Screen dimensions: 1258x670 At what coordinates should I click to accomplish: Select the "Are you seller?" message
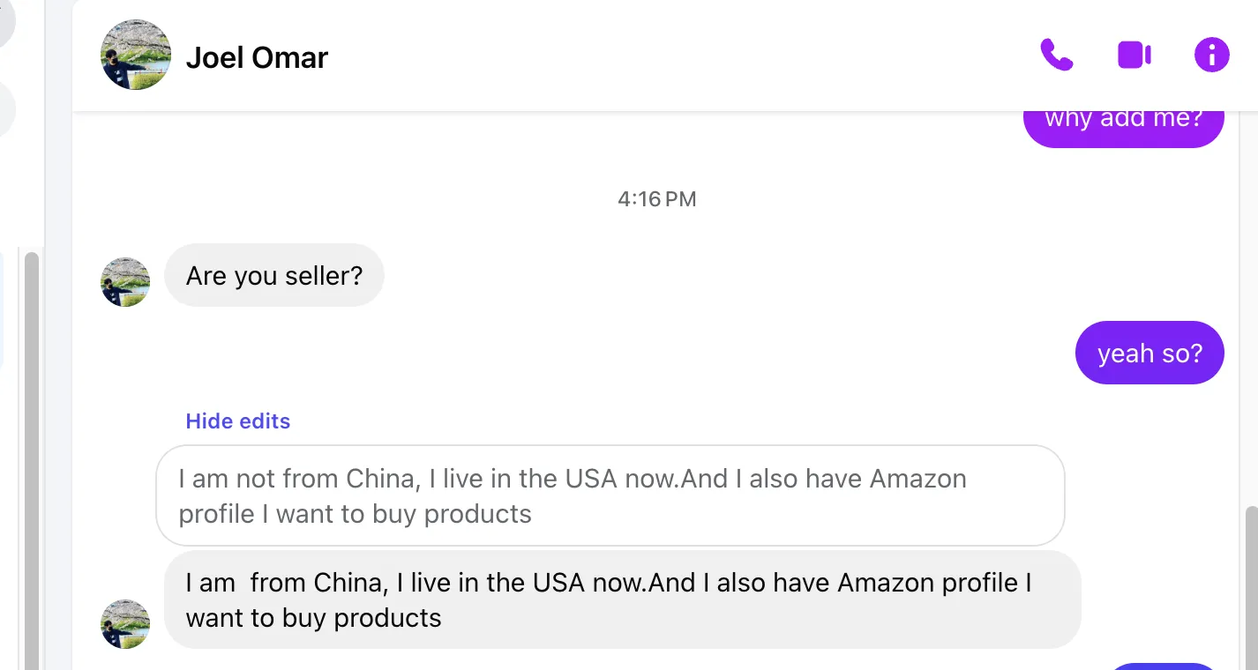(x=274, y=276)
